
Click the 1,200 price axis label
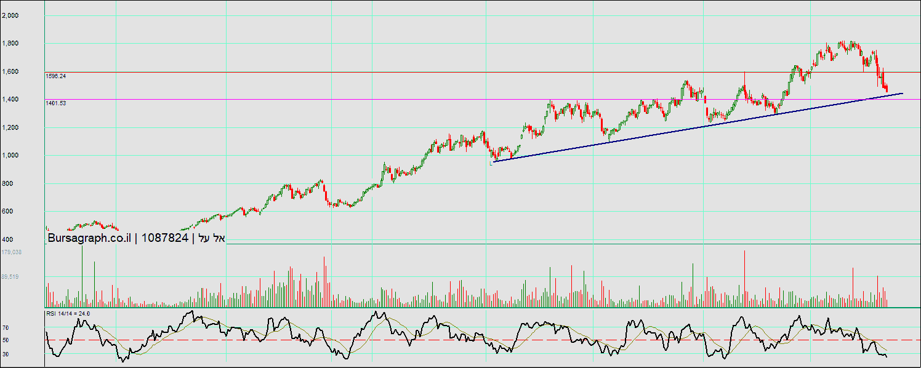click(10, 127)
